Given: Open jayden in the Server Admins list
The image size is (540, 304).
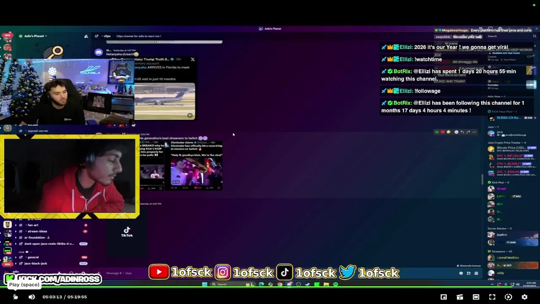Looking at the screenshot, I should (x=513, y=235).
